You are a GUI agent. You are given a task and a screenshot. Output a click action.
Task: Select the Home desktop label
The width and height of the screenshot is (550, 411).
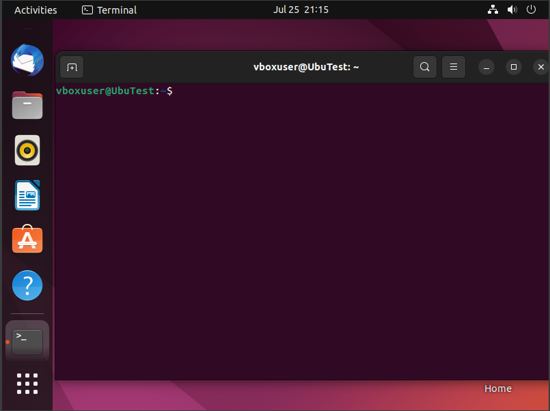(x=498, y=388)
